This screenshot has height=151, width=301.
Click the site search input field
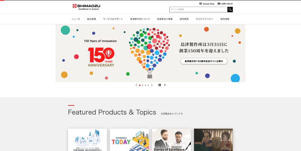click(x=198, y=10)
